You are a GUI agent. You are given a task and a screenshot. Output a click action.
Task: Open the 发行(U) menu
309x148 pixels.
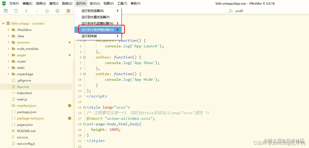pos(95,4)
